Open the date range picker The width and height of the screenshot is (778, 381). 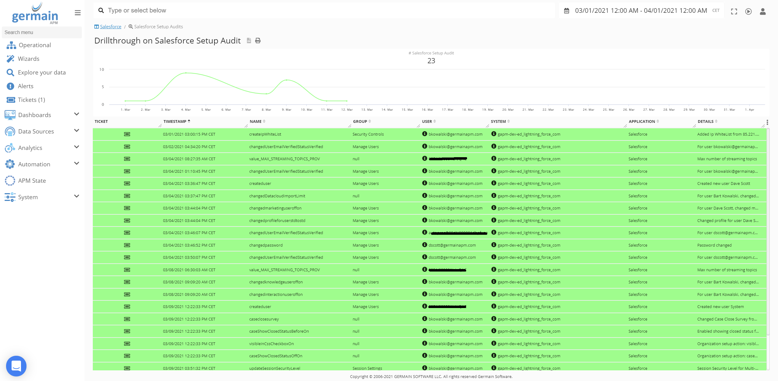click(640, 11)
